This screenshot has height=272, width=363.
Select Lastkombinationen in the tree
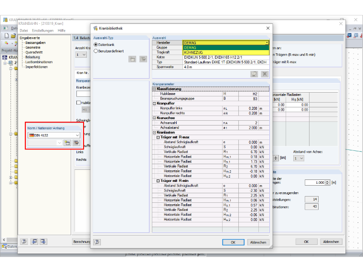(39, 62)
